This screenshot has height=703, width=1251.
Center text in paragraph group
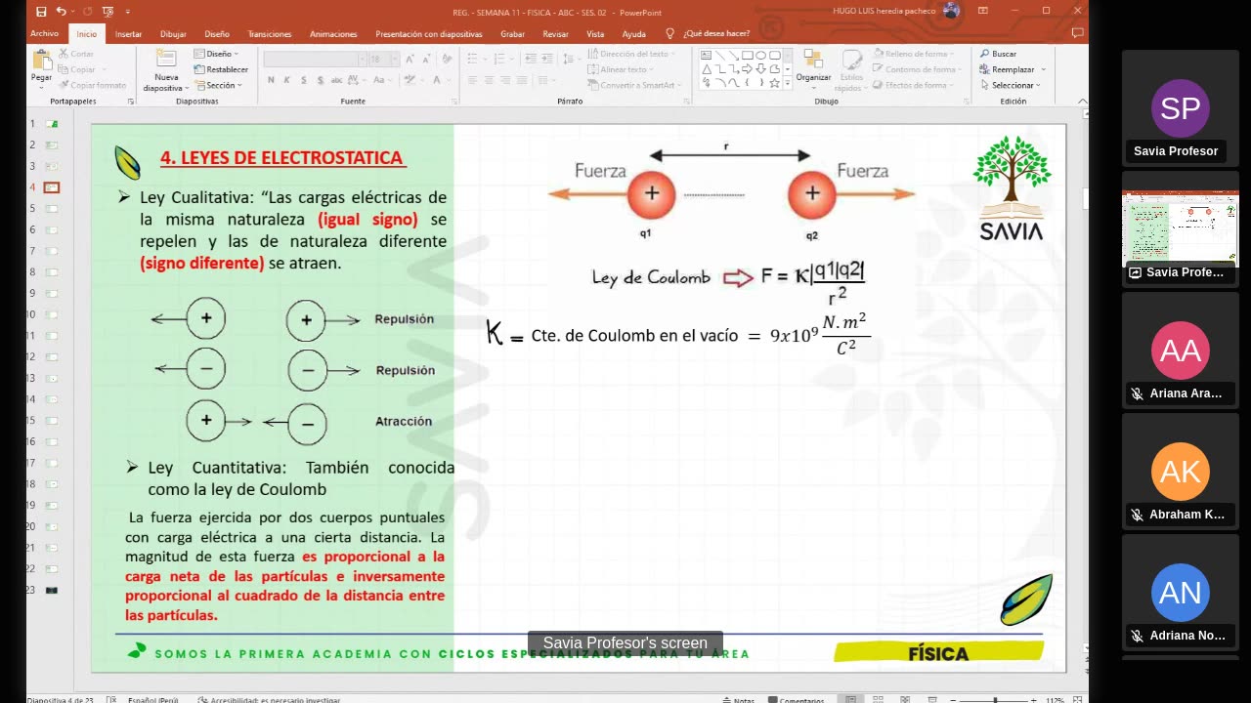click(x=490, y=80)
